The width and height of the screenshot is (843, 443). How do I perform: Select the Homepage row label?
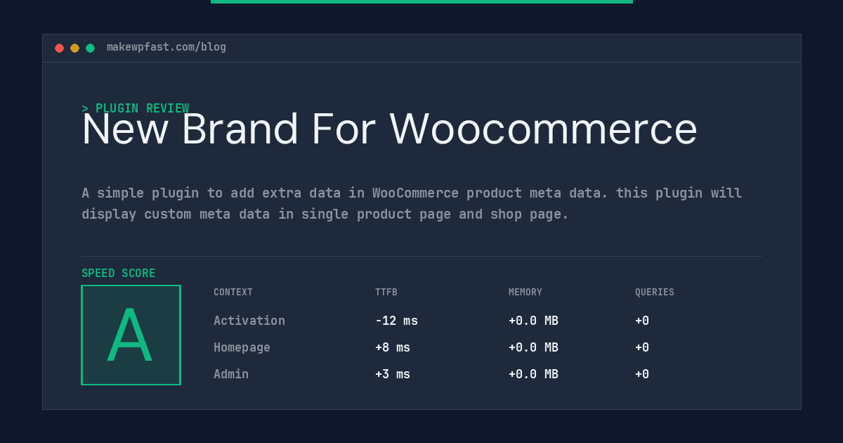(x=242, y=347)
